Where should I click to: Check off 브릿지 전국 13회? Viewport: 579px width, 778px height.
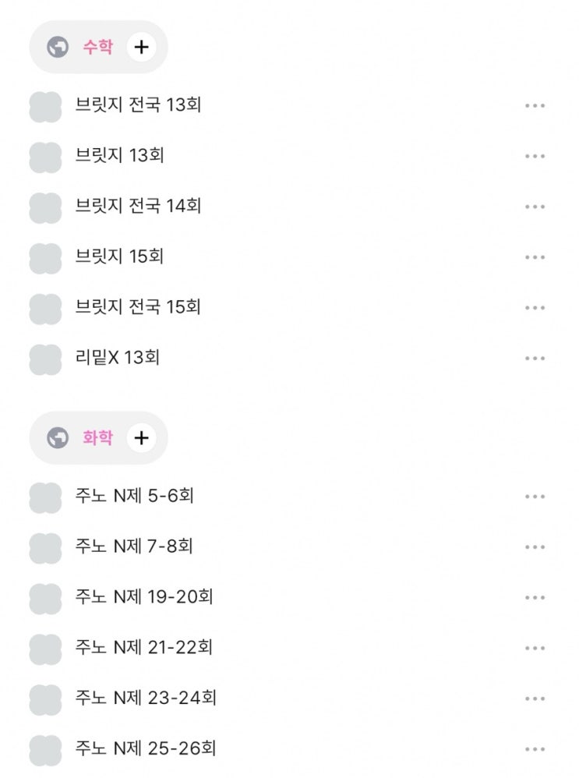pyautogui.click(x=45, y=106)
